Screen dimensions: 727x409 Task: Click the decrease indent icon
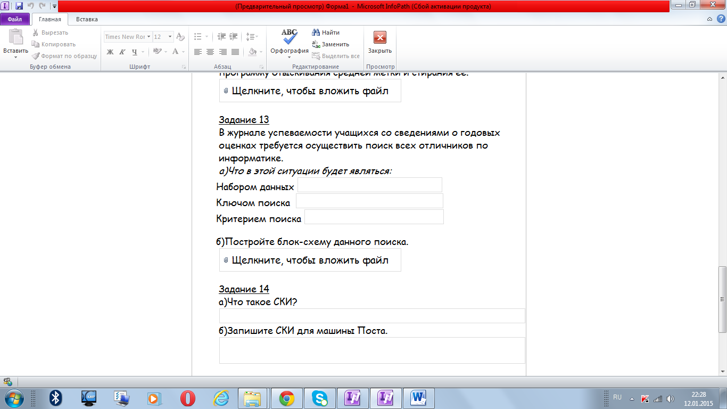222,37
